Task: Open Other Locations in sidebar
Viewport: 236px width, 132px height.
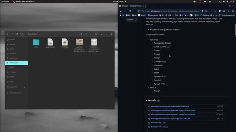Action: 16,93
